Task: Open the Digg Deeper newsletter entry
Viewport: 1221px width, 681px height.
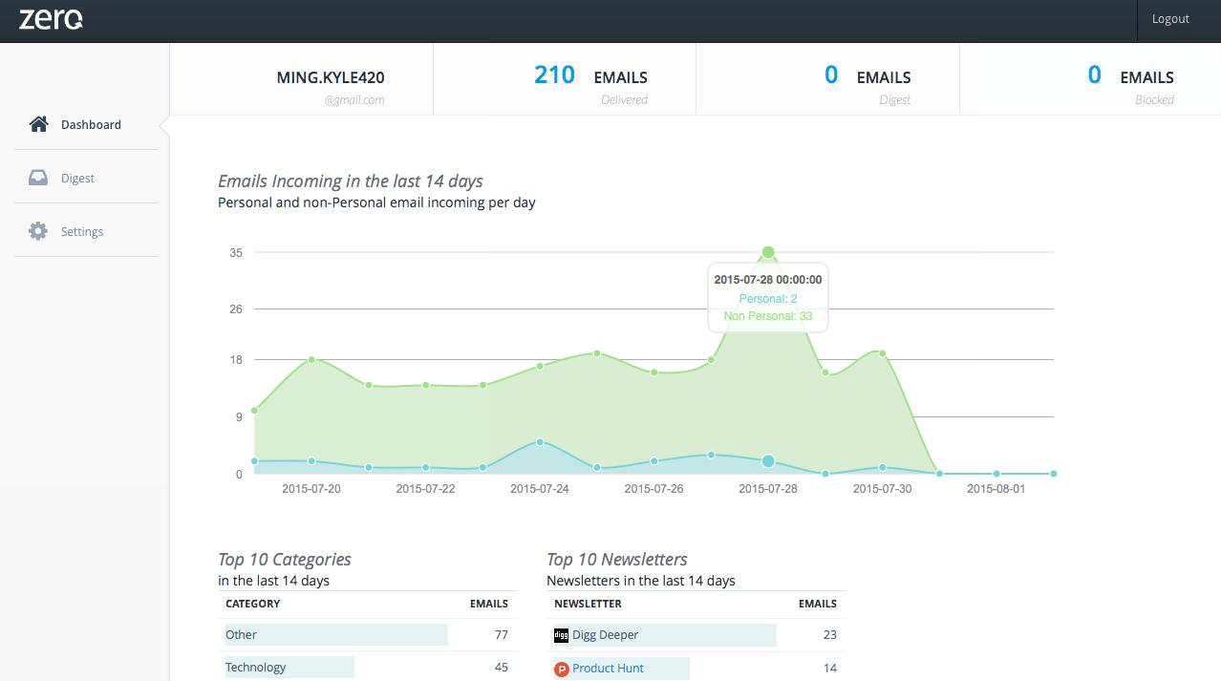Action: coord(605,635)
